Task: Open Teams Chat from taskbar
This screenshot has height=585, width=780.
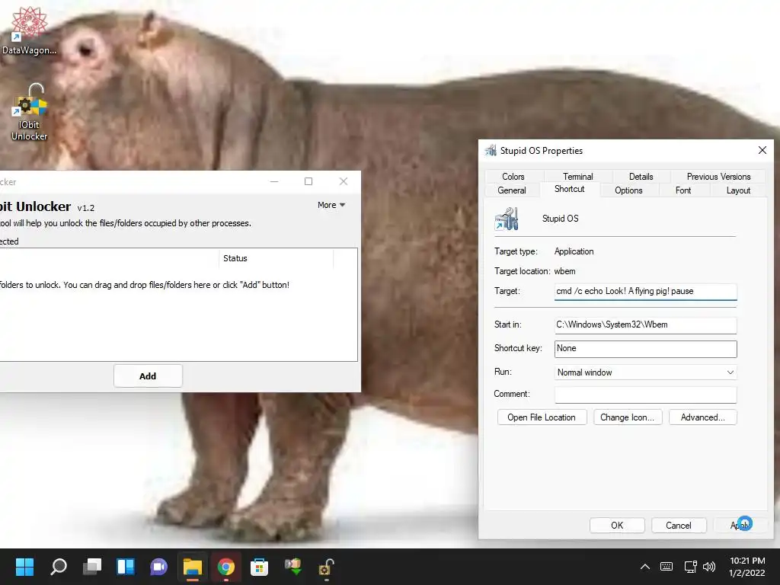Action: click(x=158, y=567)
